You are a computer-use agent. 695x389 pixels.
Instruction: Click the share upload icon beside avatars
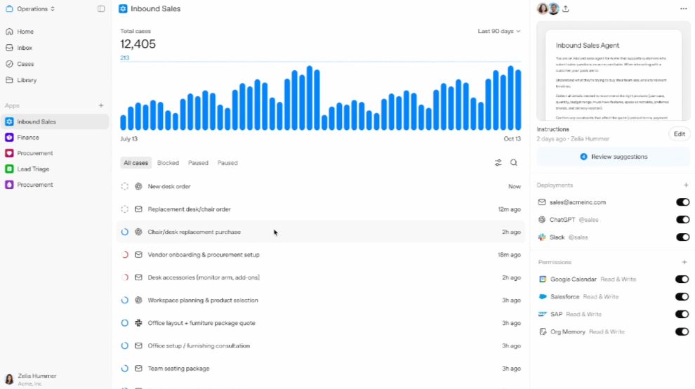click(566, 9)
